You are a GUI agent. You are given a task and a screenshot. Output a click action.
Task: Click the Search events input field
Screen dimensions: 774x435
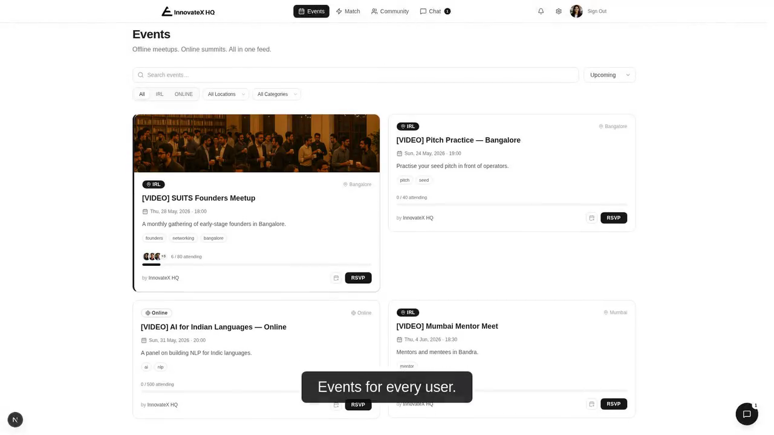[356, 75]
